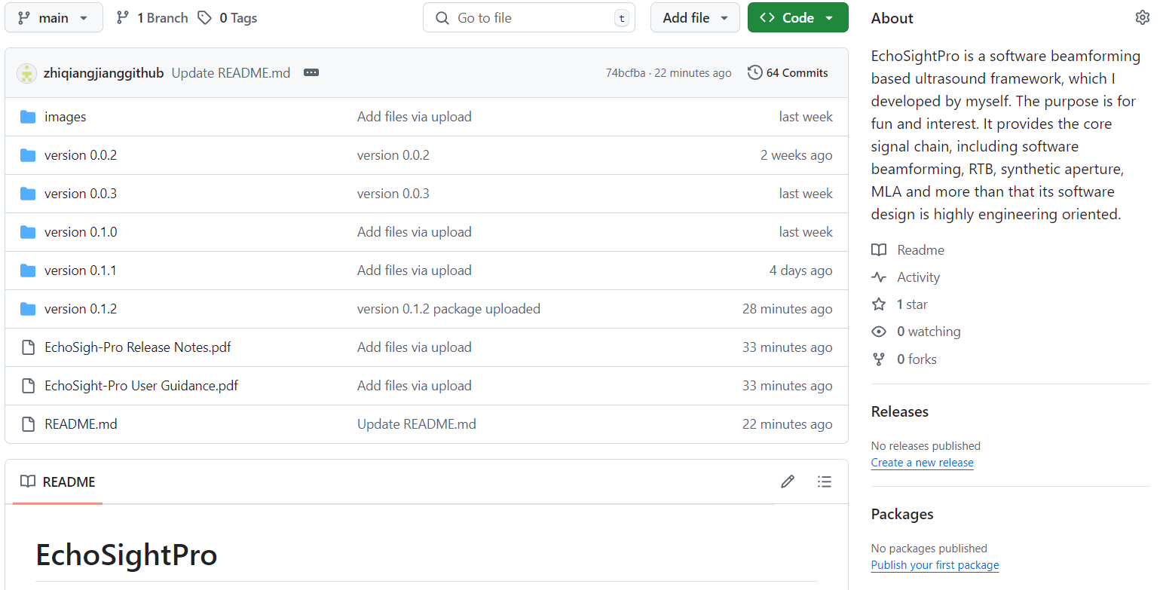
Task: Open Update README.md commit in README.md row
Action: tap(417, 424)
